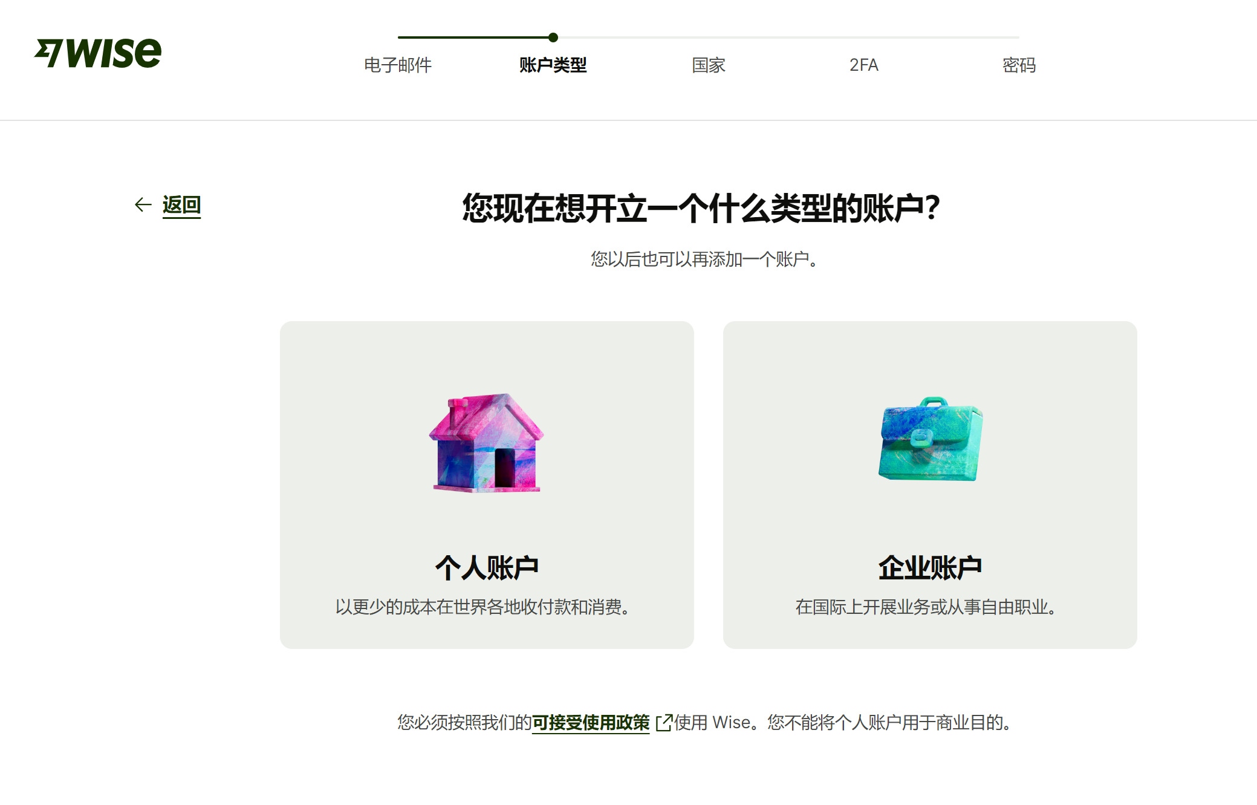Click the pink house icon
The width and height of the screenshot is (1257, 805).
pos(487,443)
